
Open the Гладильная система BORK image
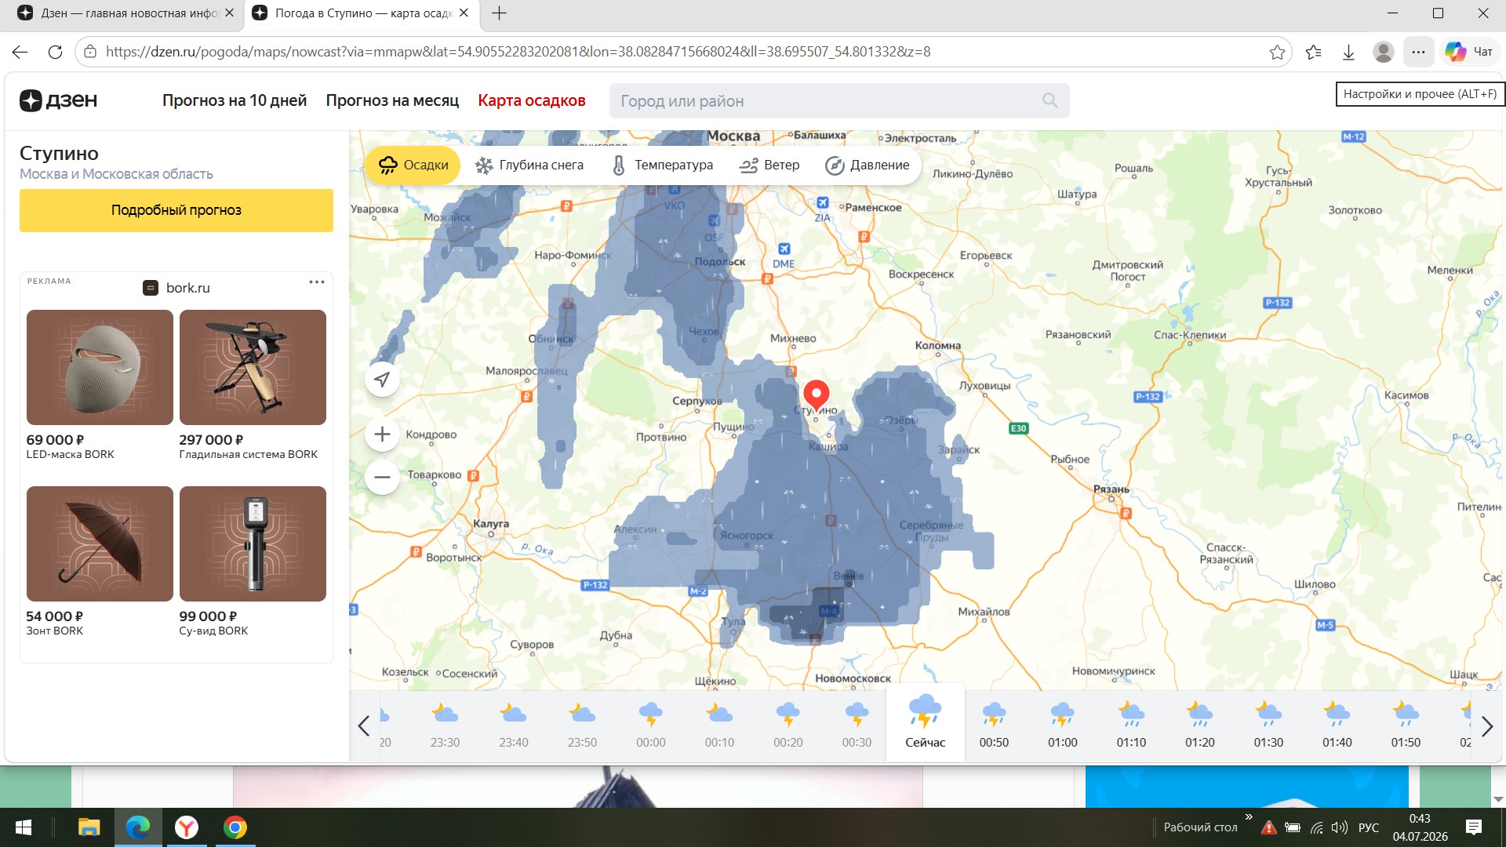coord(253,367)
